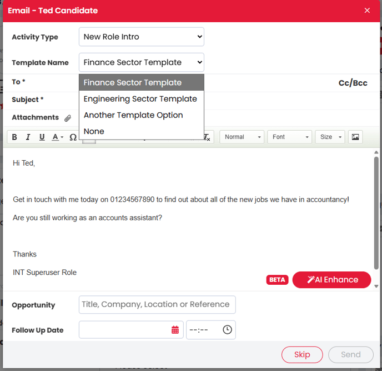Open the Follow Up Date calendar picker

pos(175,330)
